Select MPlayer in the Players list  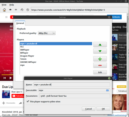click(x=56, y=53)
